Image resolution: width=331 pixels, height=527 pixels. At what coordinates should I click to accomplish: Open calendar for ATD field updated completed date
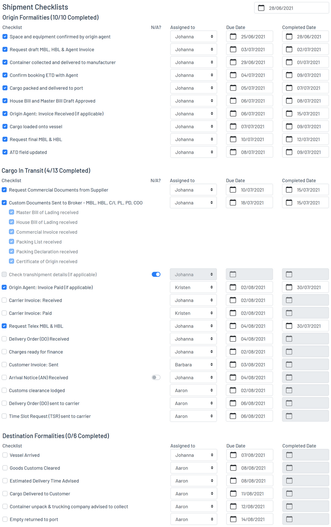[289, 152]
